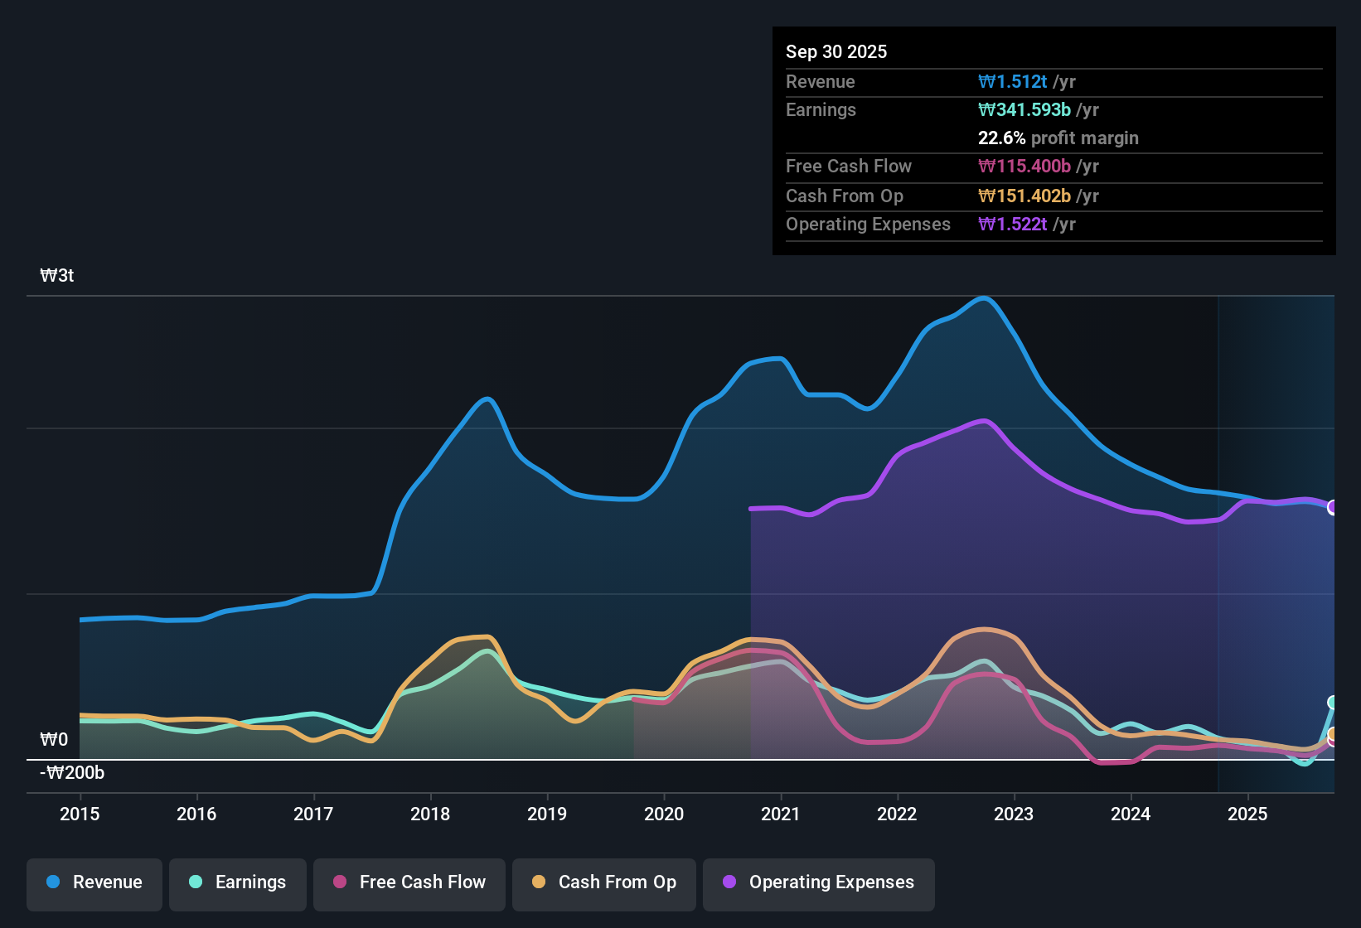Click the 22.6% profit margin text
This screenshot has width=1361, height=928.
tap(1058, 138)
